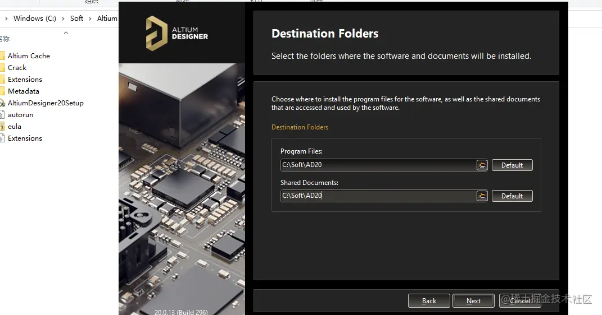
Task: Click Soft in Explorer address breadcrumb
Action: [76, 18]
